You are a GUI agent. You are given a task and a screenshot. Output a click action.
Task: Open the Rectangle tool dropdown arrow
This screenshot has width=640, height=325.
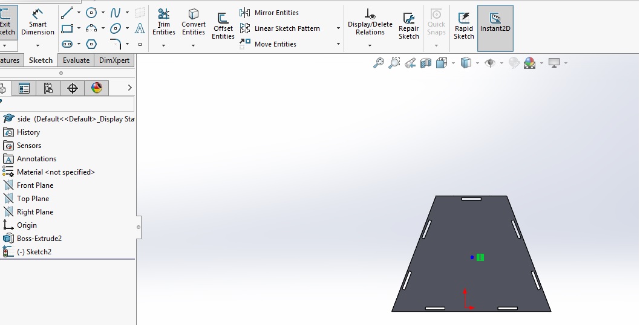click(79, 28)
